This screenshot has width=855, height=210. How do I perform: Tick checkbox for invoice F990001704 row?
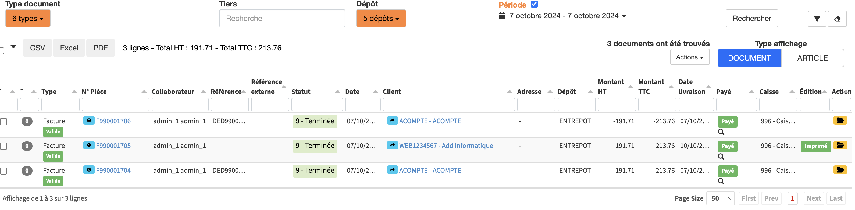tap(4, 171)
